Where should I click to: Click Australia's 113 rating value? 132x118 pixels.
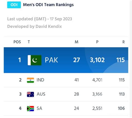(122, 94)
